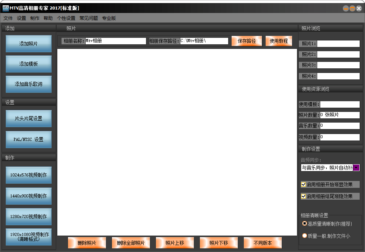The height and width of the screenshot is (252, 365).
Task: Open 使用教程
Action: click(x=279, y=41)
